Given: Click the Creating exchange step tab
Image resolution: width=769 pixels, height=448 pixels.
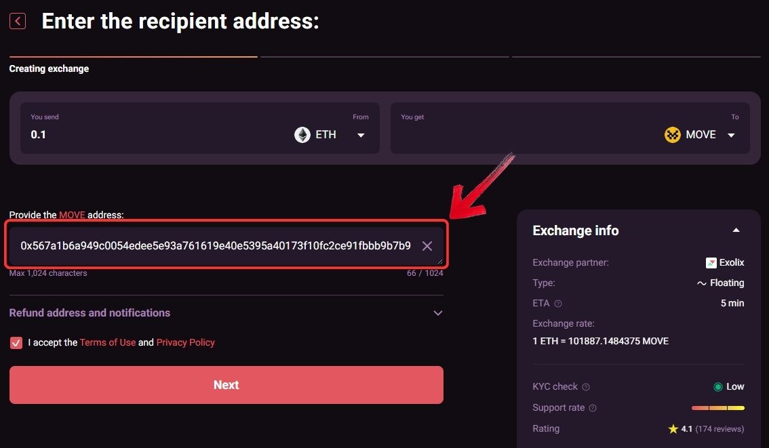Looking at the screenshot, I should pyautogui.click(x=49, y=68).
